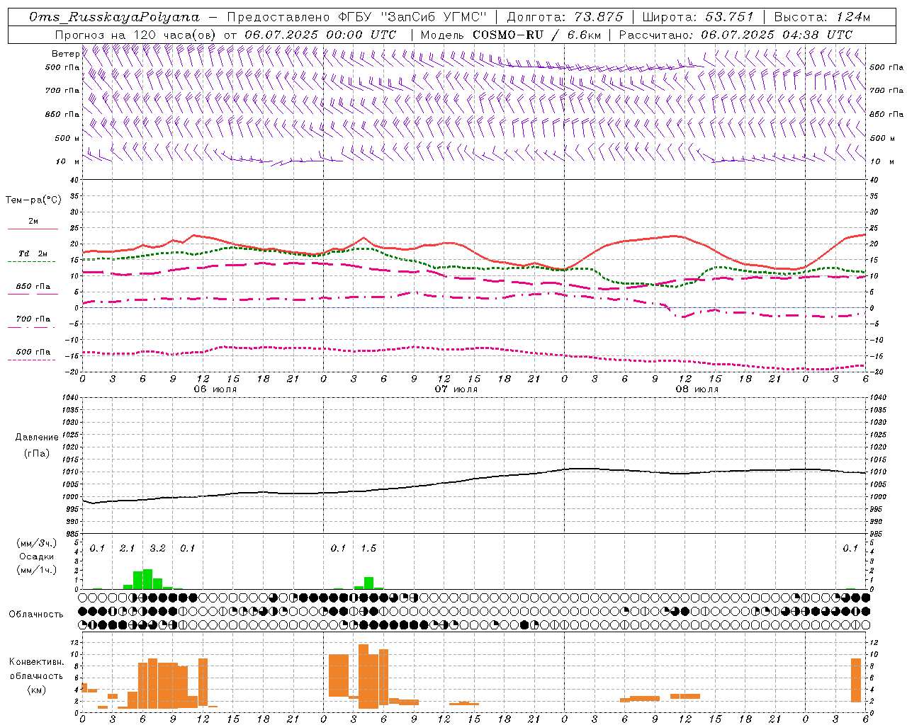907x725 pixels.
Task: Click the red 2м temperature legend line
Action: [x=33, y=229]
